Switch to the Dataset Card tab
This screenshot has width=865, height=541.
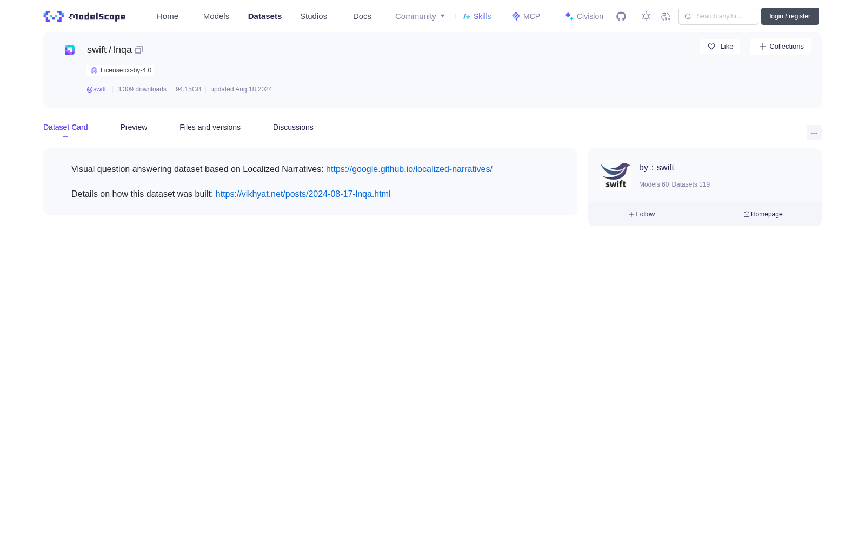click(x=65, y=127)
